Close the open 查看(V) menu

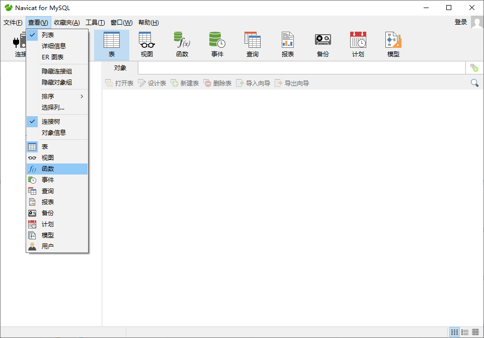pyautogui.click(x=38, y=23)
